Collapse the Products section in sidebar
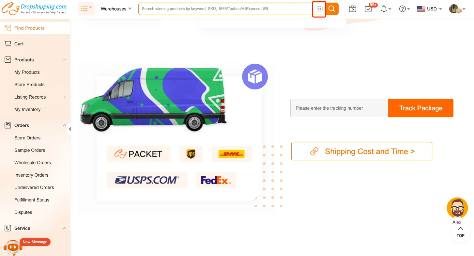 65,60
